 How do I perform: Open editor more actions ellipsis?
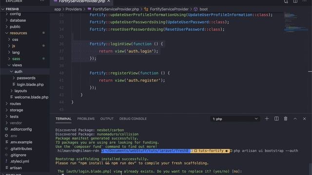[304, 1]
